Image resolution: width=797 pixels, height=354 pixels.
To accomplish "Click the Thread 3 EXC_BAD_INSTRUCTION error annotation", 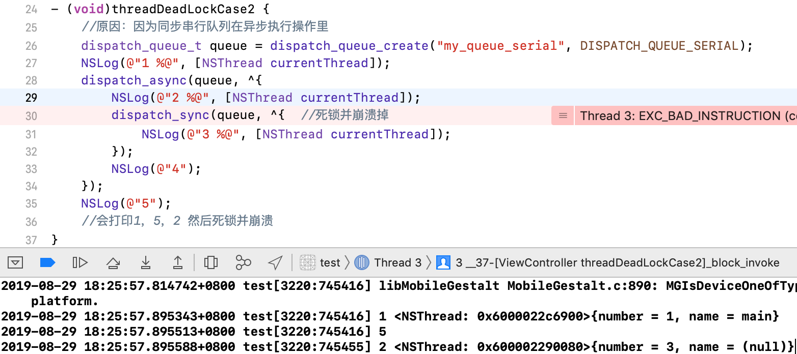I will tap(685, 116).
